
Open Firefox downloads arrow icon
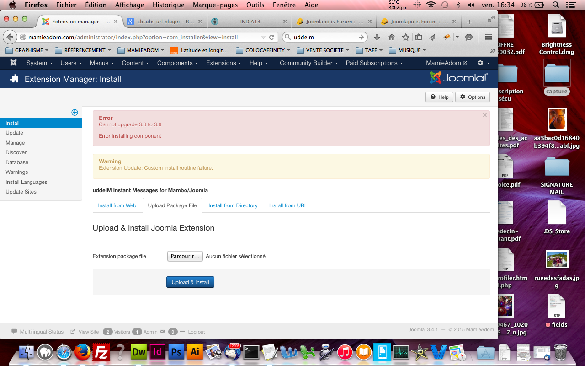tap(377, 37)
